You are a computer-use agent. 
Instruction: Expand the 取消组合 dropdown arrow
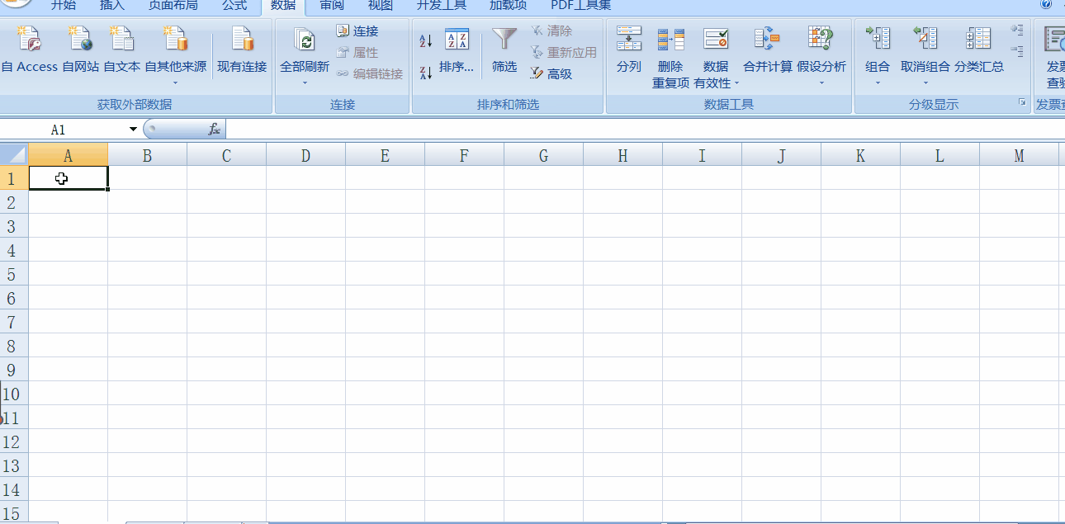925,83
